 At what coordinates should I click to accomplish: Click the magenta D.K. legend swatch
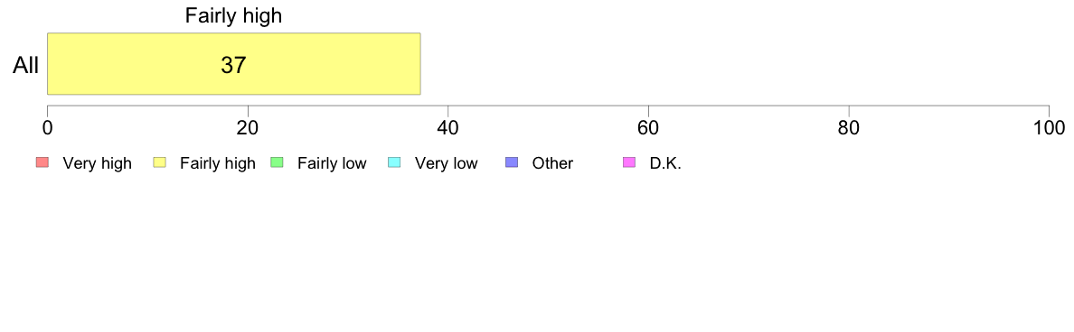(x=629, y=162)
